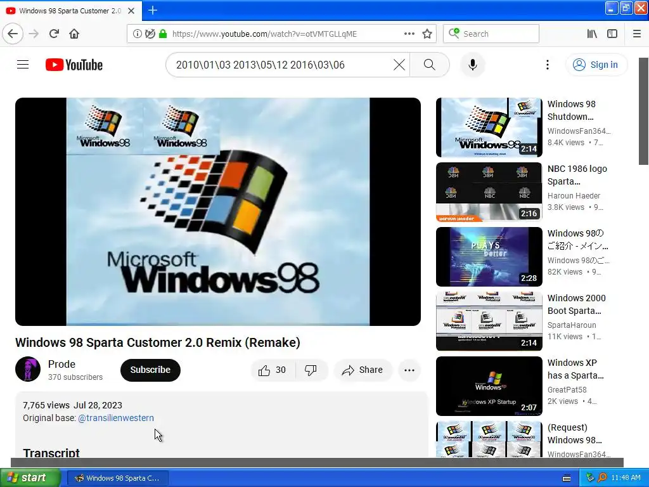Open Windows XP has a Sparta title
The height and width of the screenshot is (487, 649).
575,369
